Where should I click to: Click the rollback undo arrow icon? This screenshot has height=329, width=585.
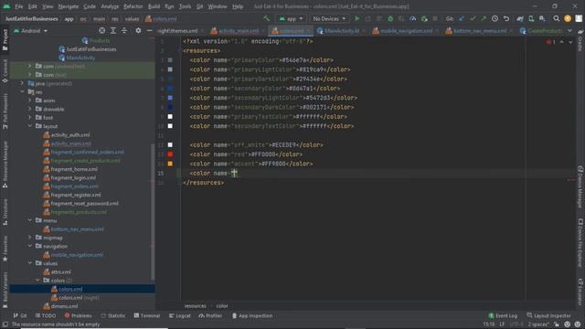(x=506, y=18)
